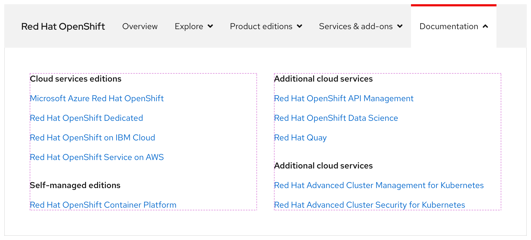Open Red Hat OpenShift Container Platform docs
This screenshot has height=240, width=531.
tap(103, 205)
